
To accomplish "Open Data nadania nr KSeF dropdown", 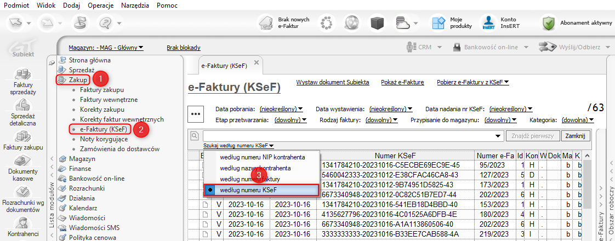I will (511, 108).
